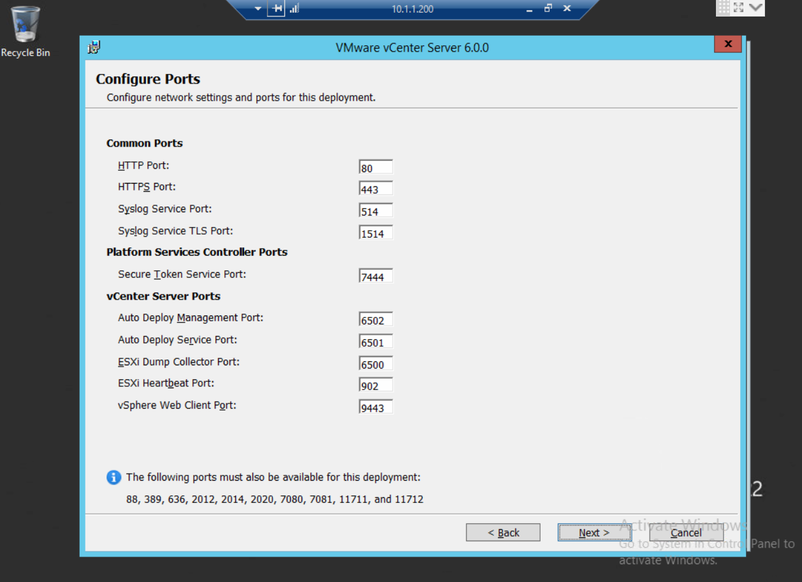Viewport: 802px width, 582px height.
Task: Pin the remote desktop connection bar
Action: 276,8
